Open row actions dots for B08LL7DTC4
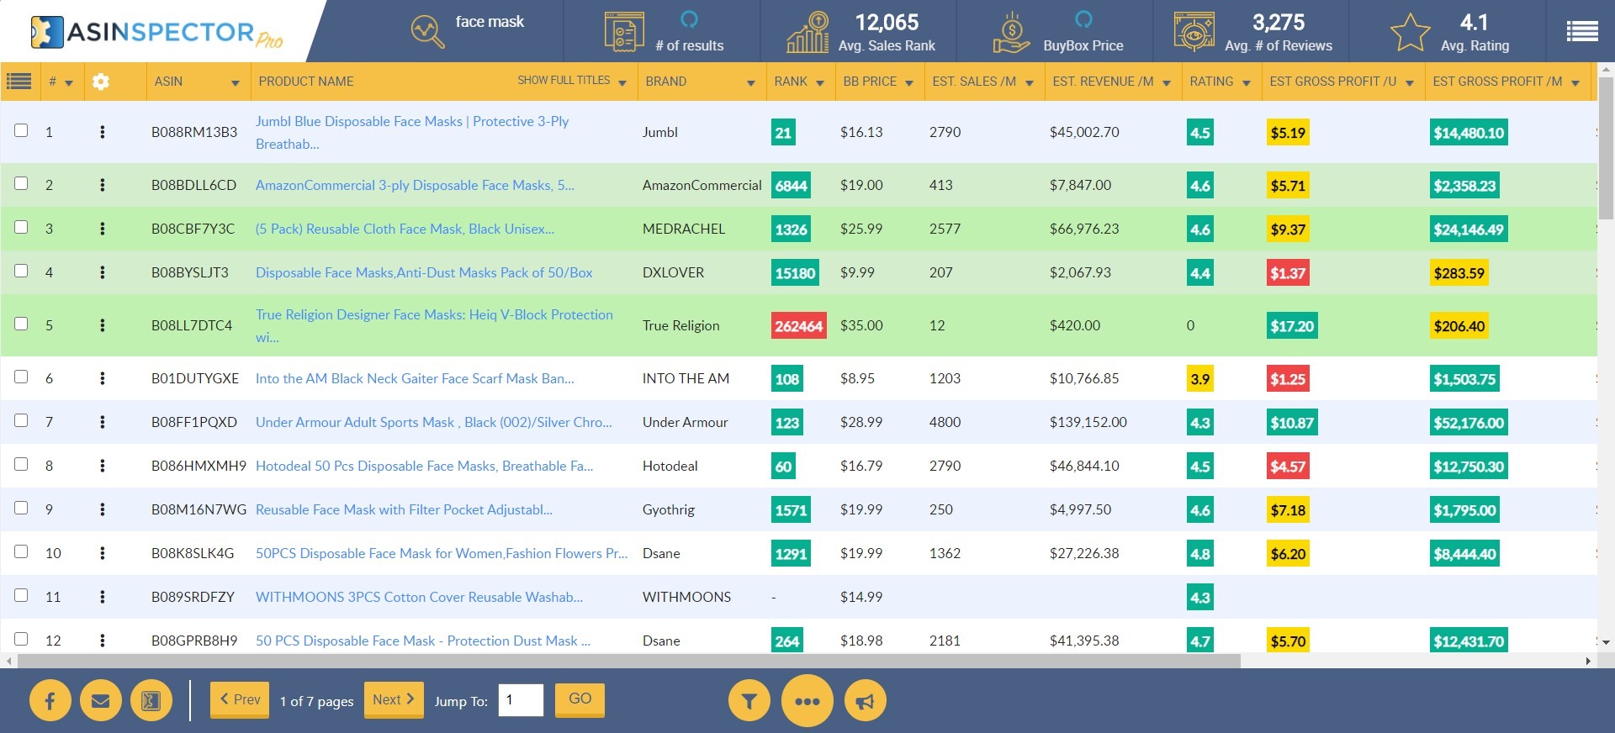Image resolution: width=1615 pixels, height=733 pixels. pos(103,325)
